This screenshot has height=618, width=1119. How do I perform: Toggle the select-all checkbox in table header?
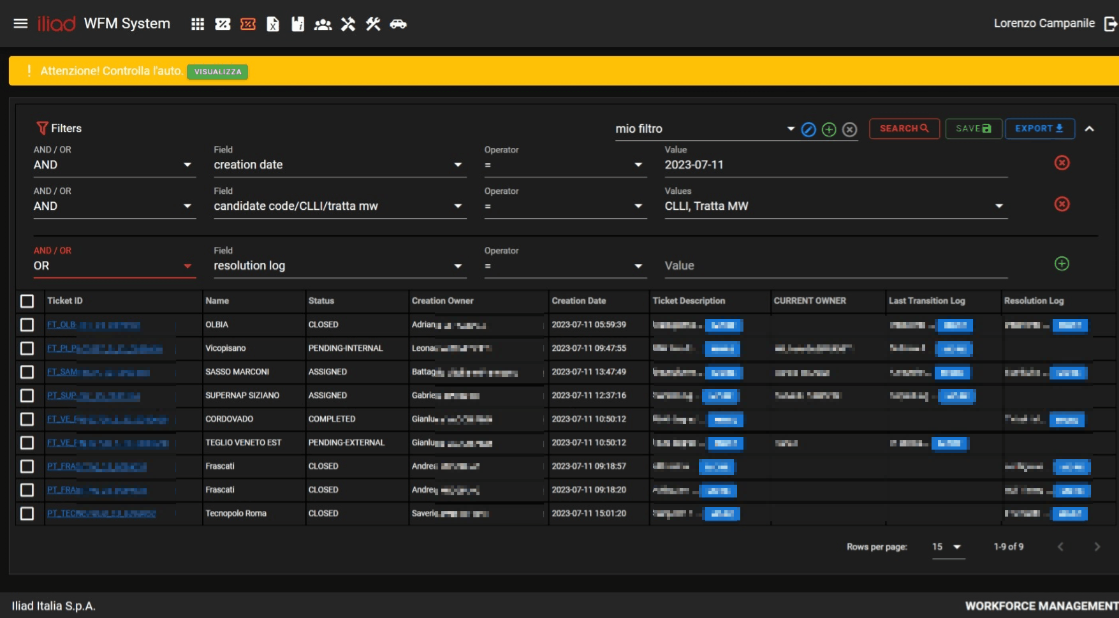[x=27, y=301]
